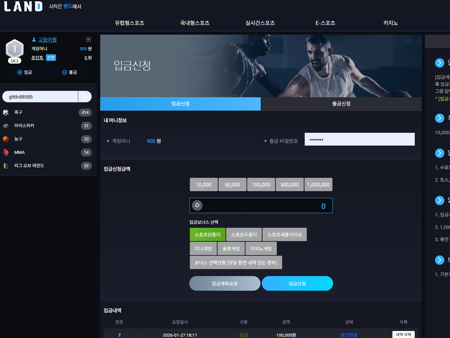Click the 전환 point conversion button

(51, 58)
